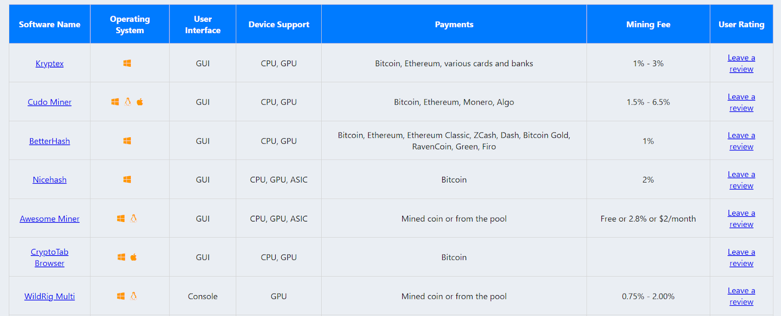Open the Cudo Miner link

coord(49,102)
